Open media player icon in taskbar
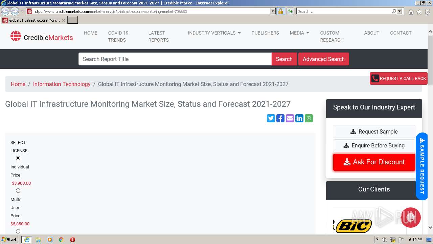433x244 pixels. [50, 240]
